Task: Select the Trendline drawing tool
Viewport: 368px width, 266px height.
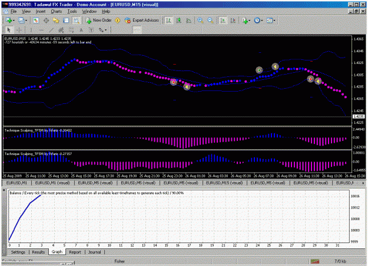Action: pos(51,30)
